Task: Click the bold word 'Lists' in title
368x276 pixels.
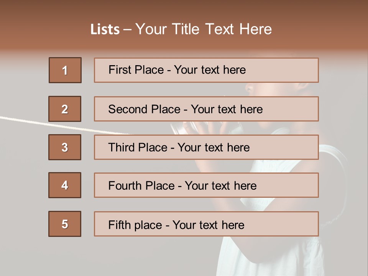Action: (105, 30)
